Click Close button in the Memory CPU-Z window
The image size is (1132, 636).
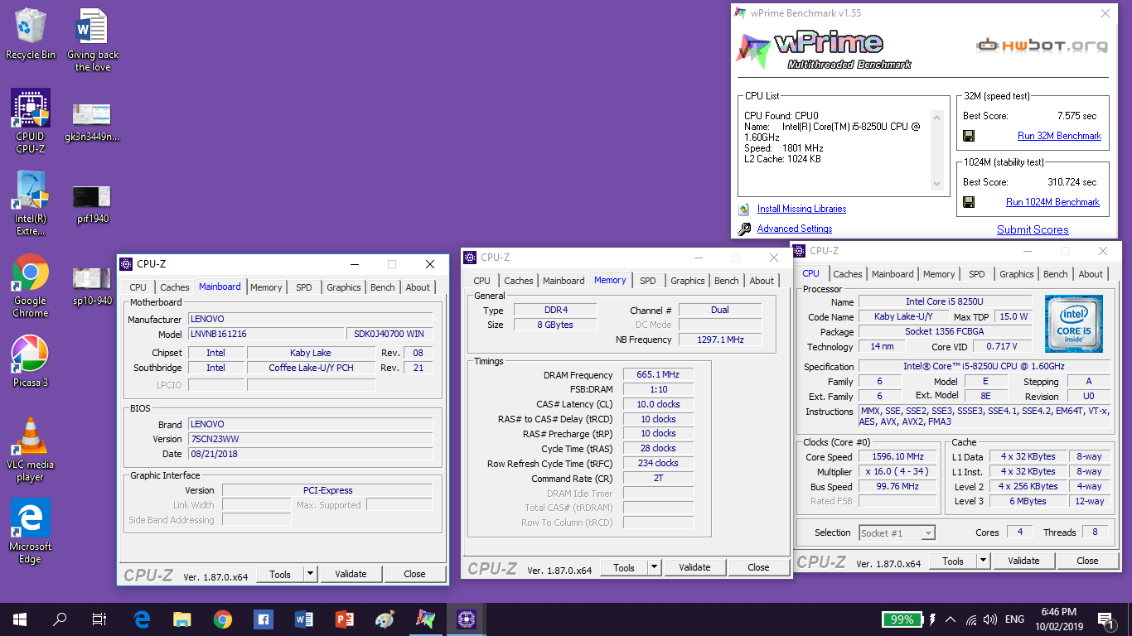758,567
